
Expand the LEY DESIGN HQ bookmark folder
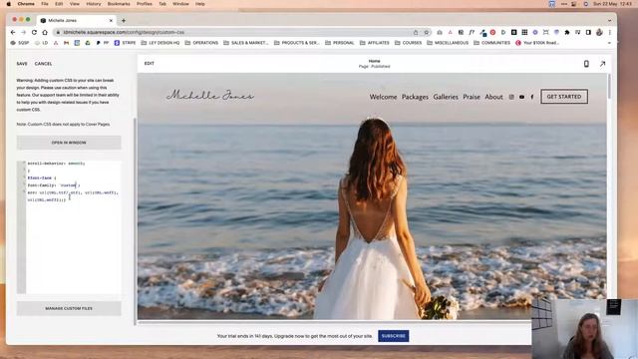click(159, 43)
